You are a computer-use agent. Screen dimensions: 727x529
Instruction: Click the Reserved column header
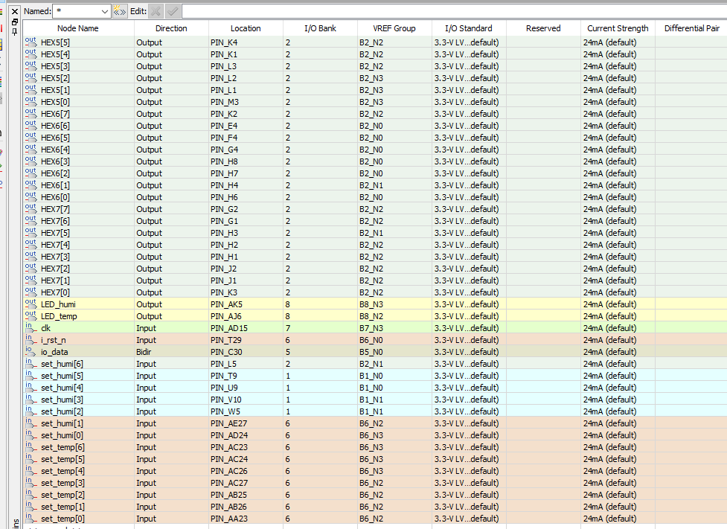[x=543, y=28]
